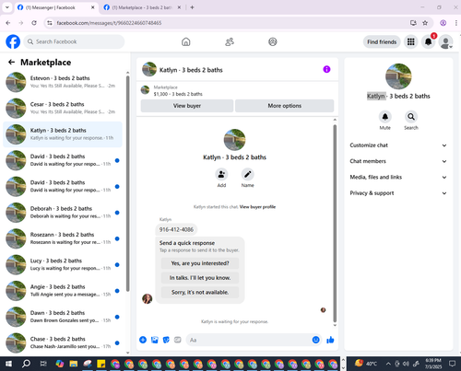This screenshot has height=371, width=461.
Task: Bookmark this page star icon
Action: pyautogui.click(x=425, y=23)
